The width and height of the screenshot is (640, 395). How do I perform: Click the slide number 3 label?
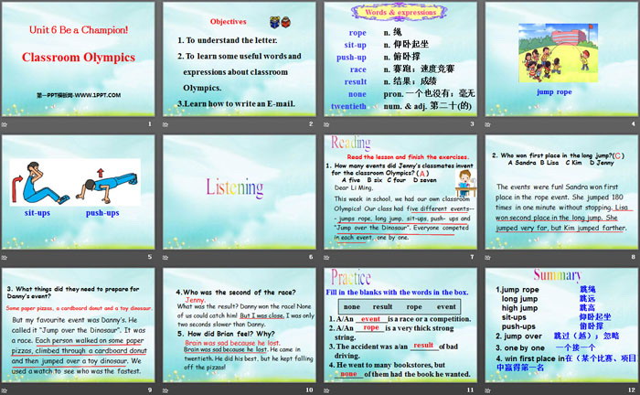pyautogui.click(x=472, y=124)
